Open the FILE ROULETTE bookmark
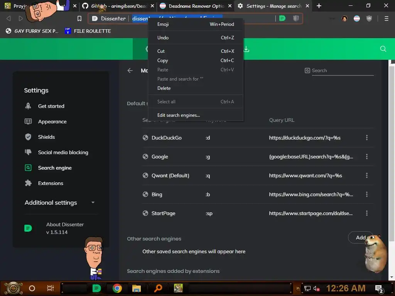395x296 pixels. (x=88, y=31)
